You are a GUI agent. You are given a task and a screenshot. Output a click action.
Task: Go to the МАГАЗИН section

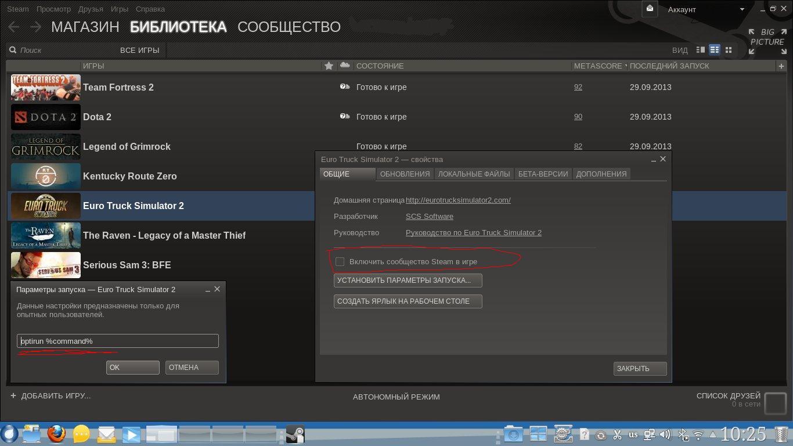pyautogui.click(x=85, y=27)
